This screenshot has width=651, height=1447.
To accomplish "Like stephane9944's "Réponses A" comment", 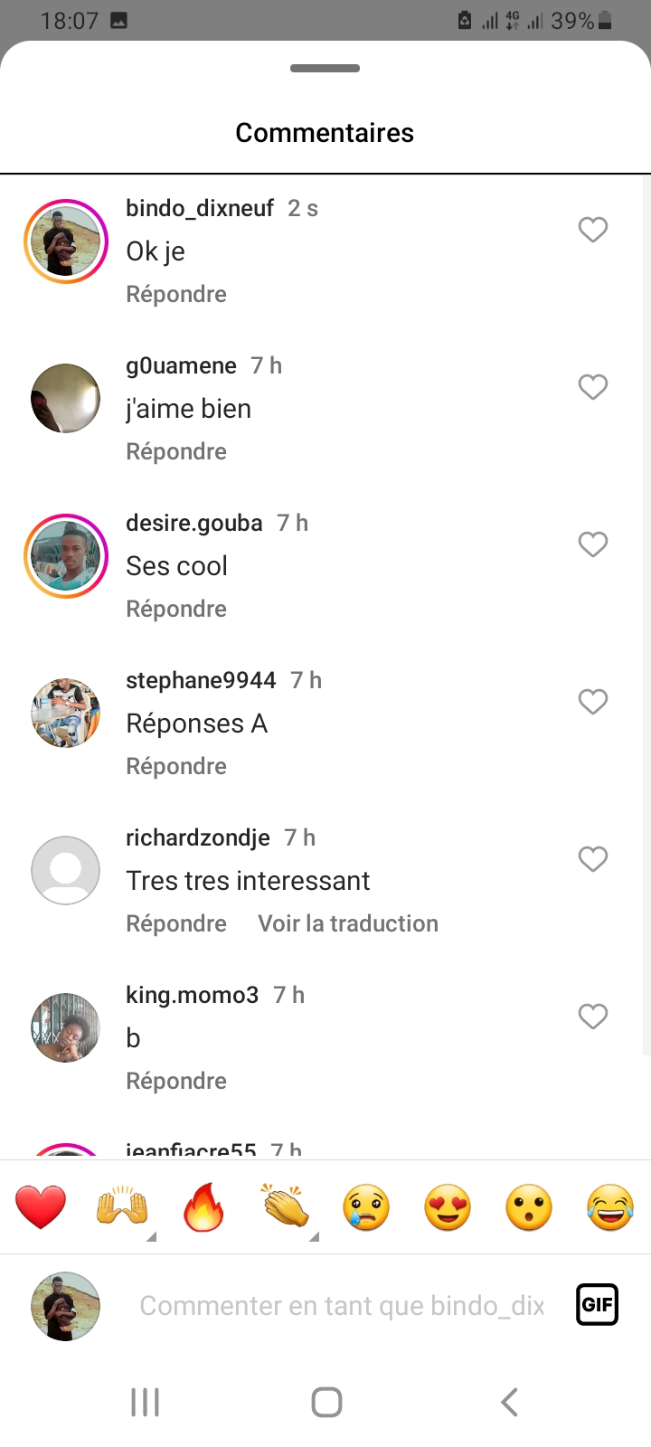I will (593, 702).
